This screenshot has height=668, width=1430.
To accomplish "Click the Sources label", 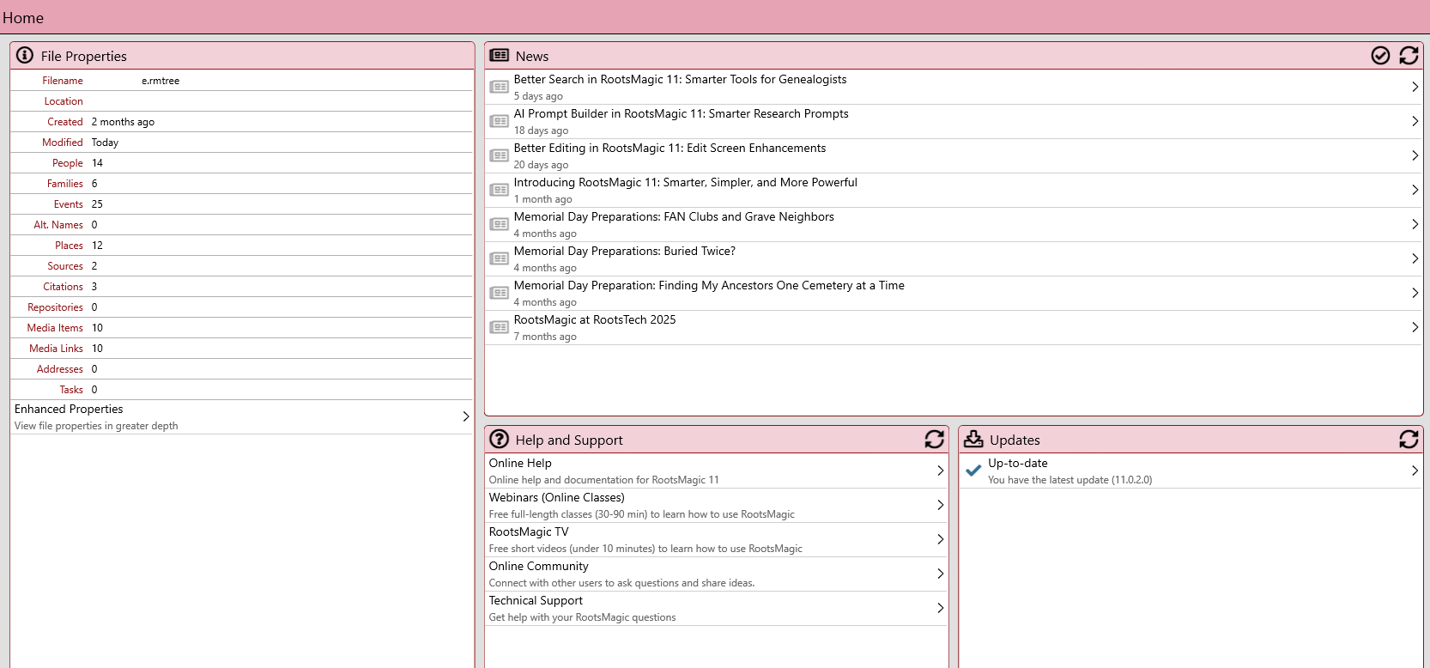I will (65, 266).
